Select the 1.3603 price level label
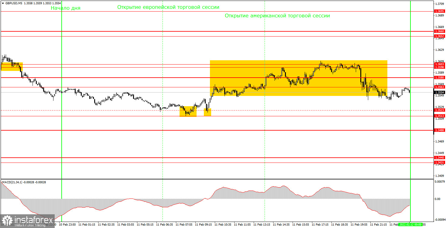 tap(440, 64)
